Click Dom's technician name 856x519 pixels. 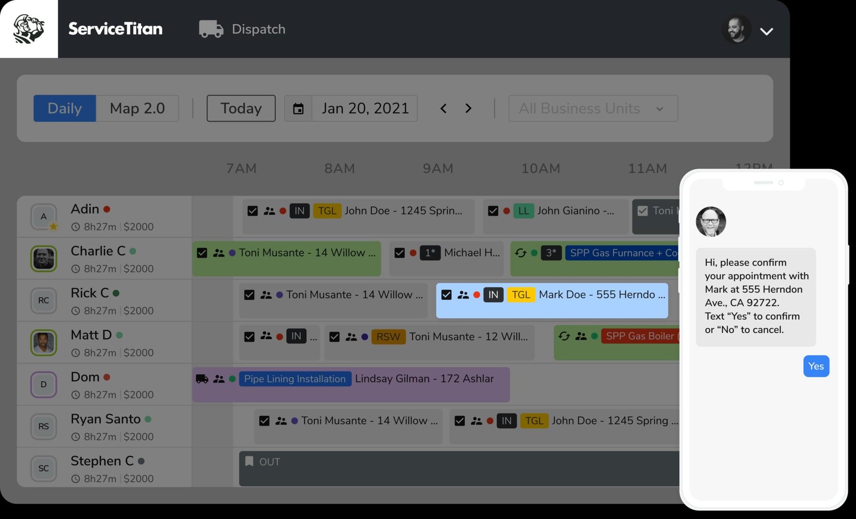coord(85,377)
